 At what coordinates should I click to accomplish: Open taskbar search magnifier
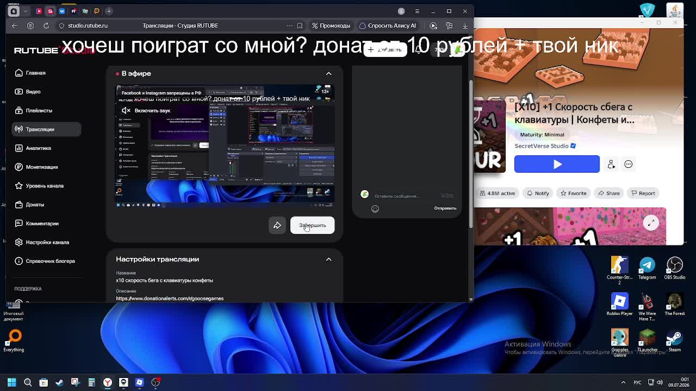[x=28, y=382]
